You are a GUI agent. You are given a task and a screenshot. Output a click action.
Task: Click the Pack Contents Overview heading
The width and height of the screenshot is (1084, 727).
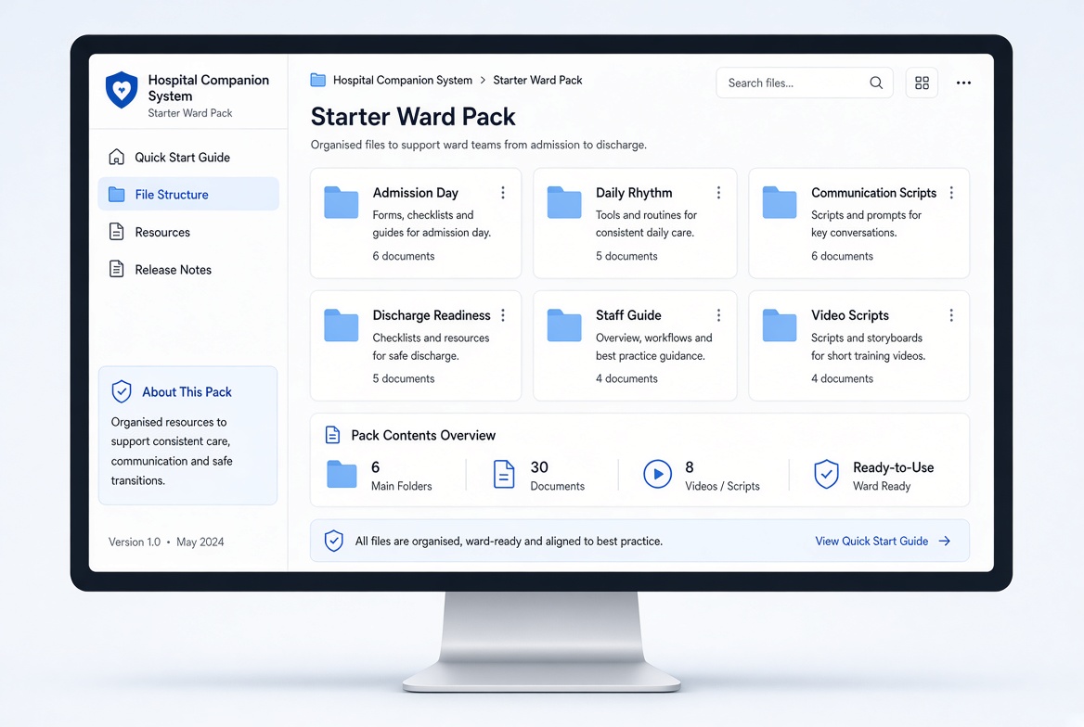pyautogui.click(x=423, y=436)
